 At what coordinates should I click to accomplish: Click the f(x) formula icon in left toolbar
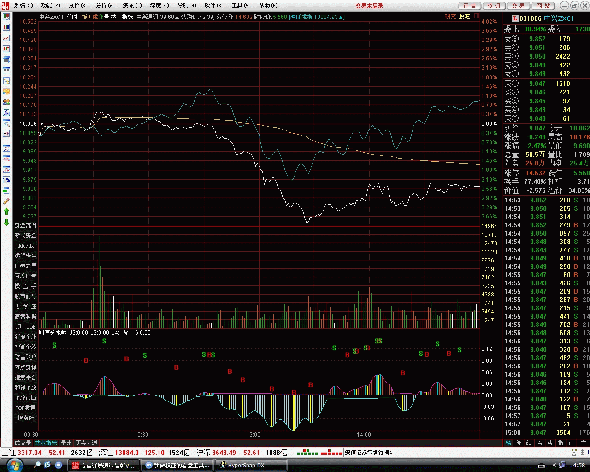(6, 112)
